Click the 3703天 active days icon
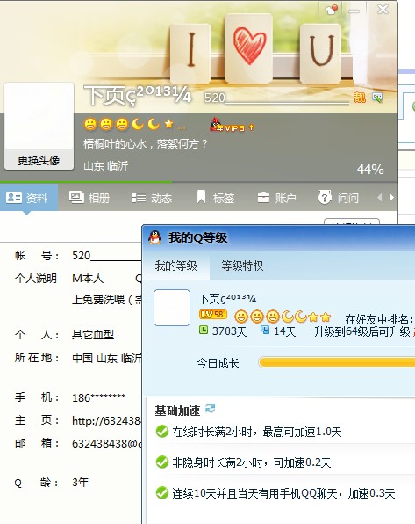This screenshot has height=524, width=415. (x=204, y=331)
